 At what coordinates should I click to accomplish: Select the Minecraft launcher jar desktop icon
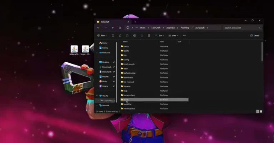point(74,50)
